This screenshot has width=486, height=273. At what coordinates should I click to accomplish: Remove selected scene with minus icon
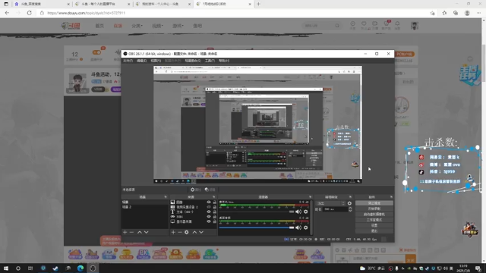[131, 232]
